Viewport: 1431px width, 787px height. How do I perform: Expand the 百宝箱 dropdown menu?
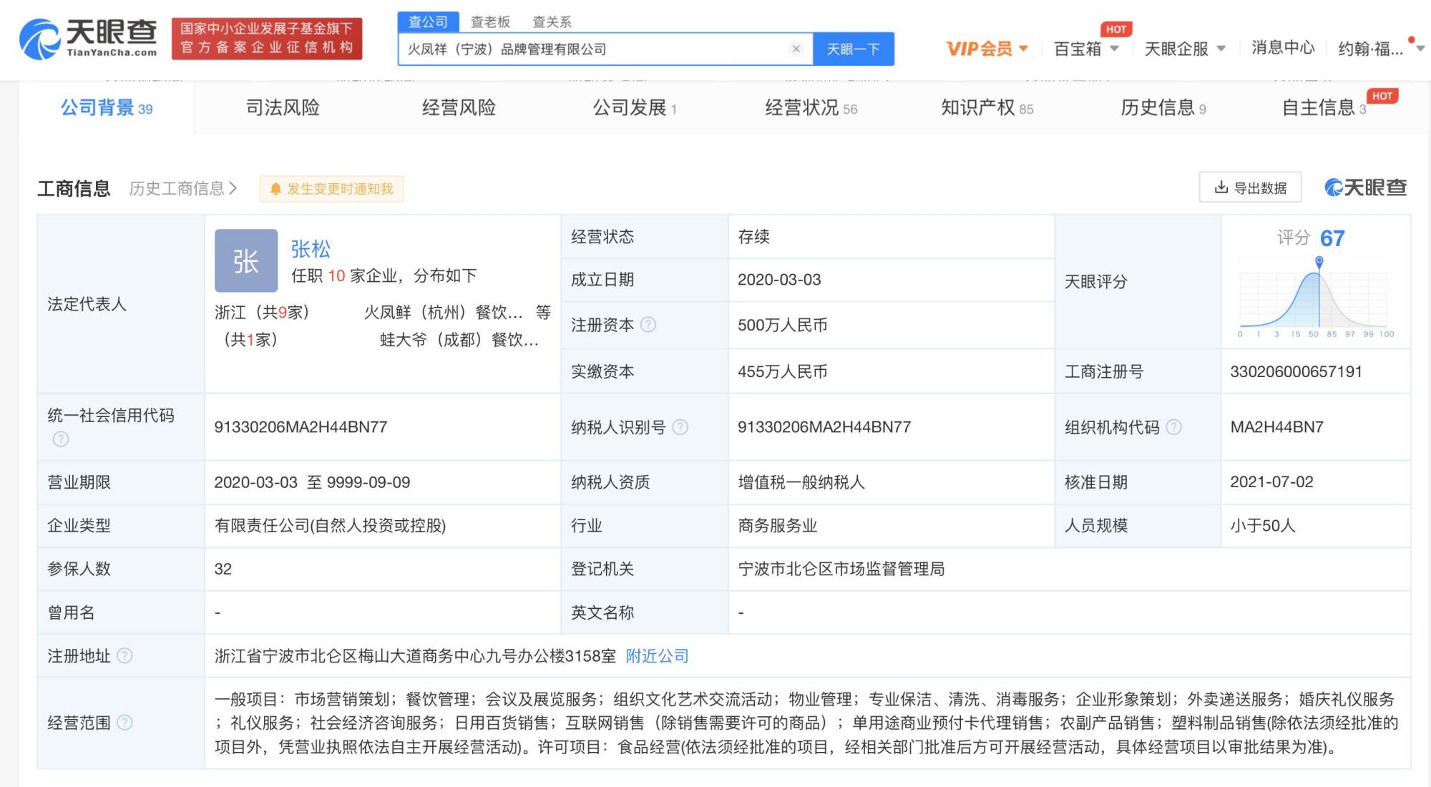(1080, 49)
